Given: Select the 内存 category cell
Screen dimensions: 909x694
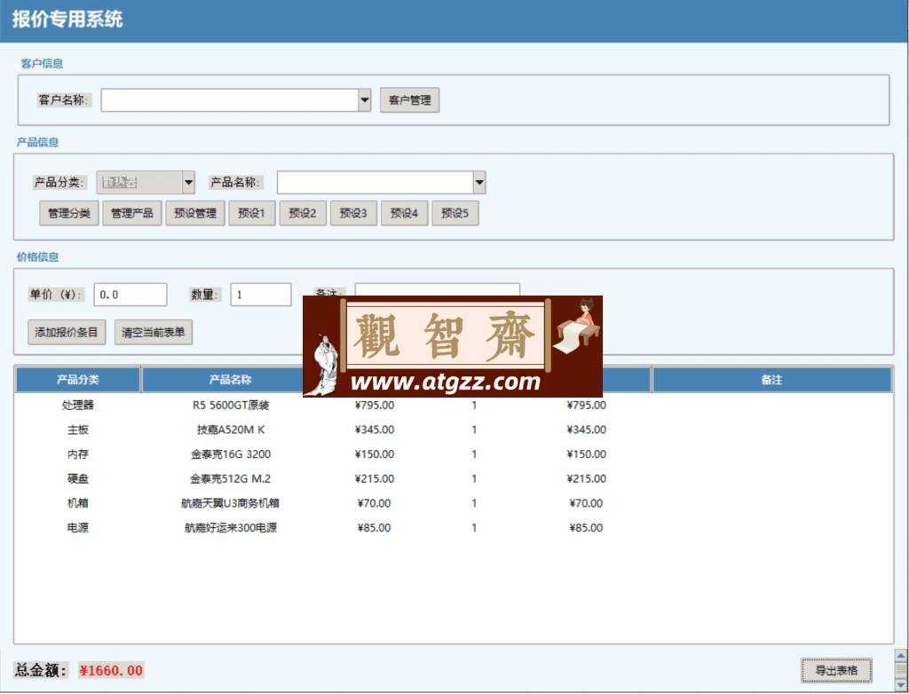Looking at the screenshot, I should (78, 454).
